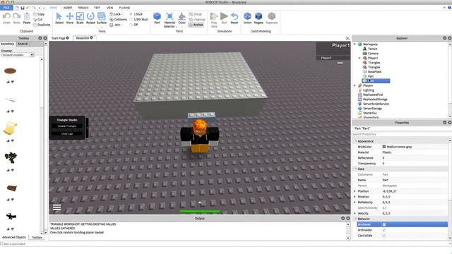Reset the simulation
This screenshot has height=254, width=452.
click(x=234, y=18)
